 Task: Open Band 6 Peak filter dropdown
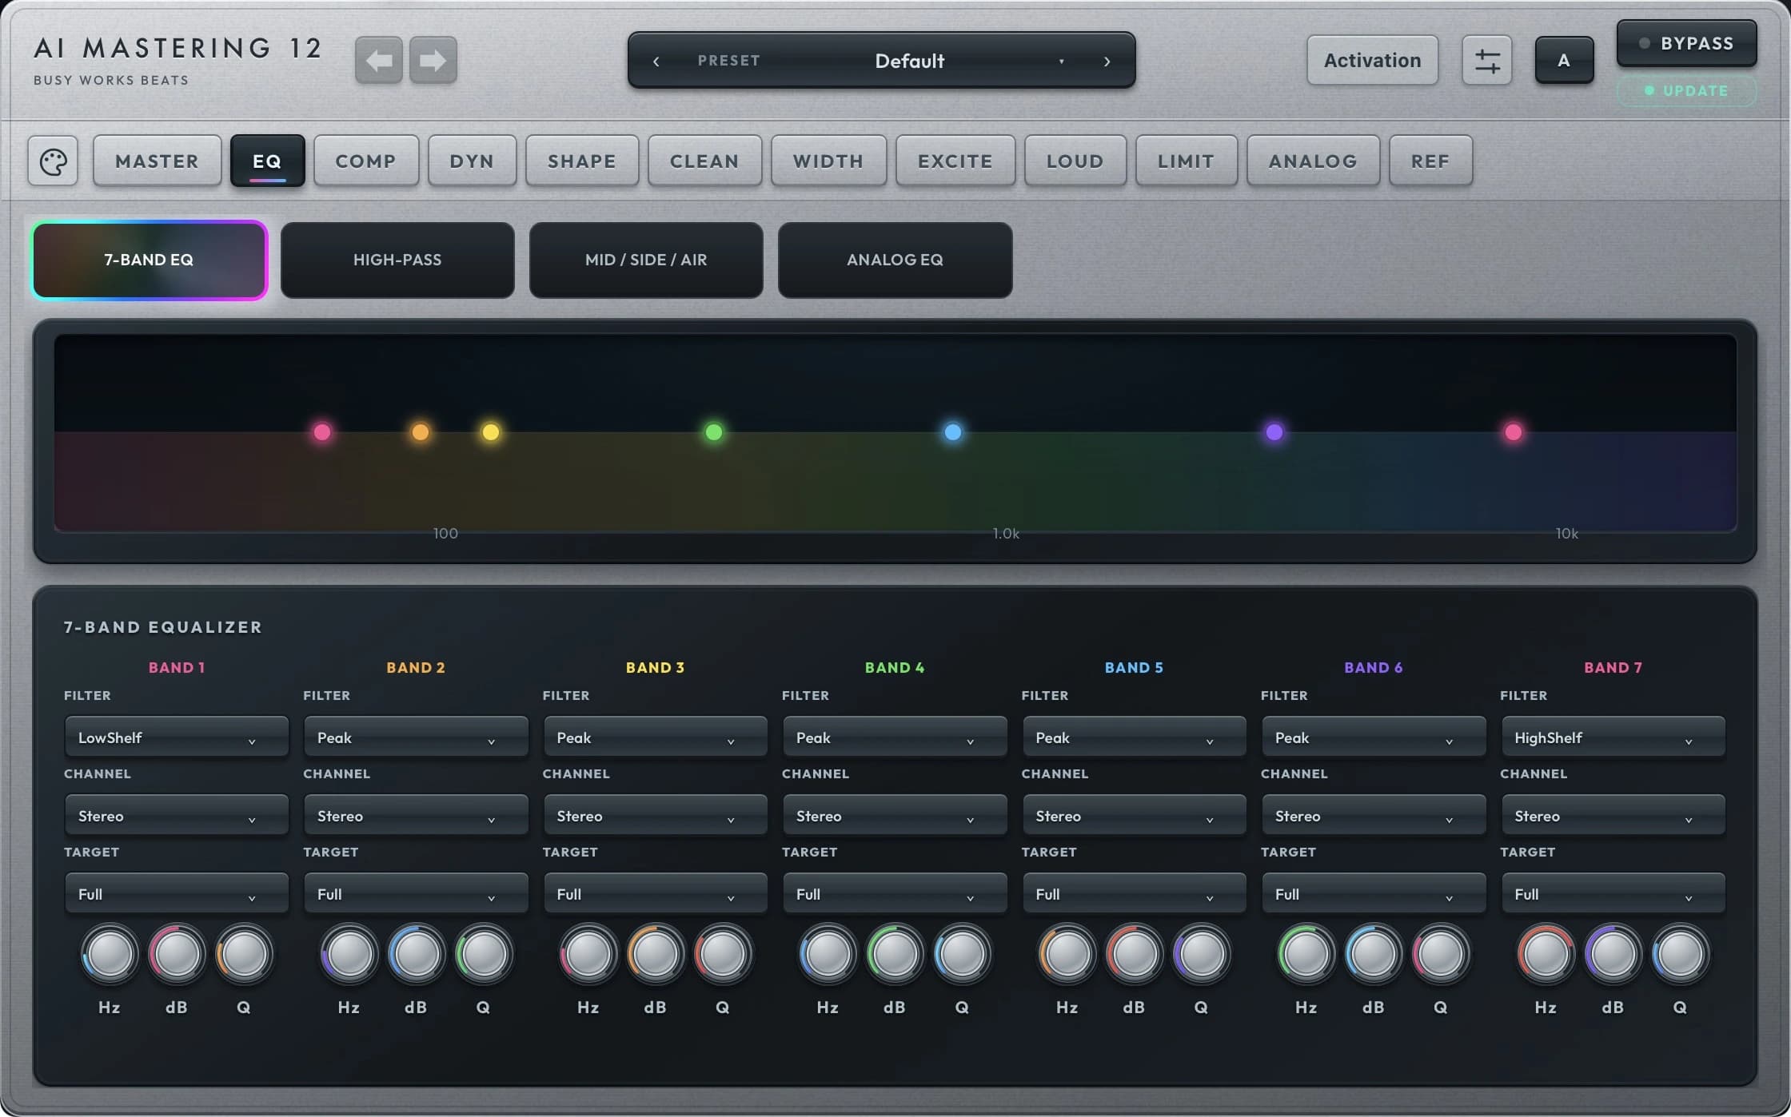pyautogui.click(x=1373, y=737)
